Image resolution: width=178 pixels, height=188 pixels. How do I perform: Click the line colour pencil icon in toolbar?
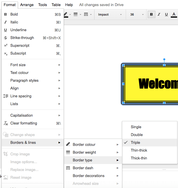click(x=66, y=14)
